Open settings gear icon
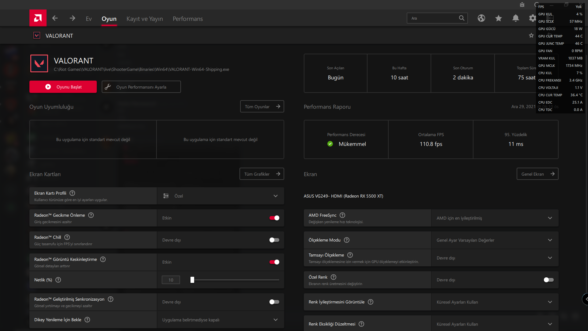This screenshot has width=588, height=331. [x=532, y=18]
